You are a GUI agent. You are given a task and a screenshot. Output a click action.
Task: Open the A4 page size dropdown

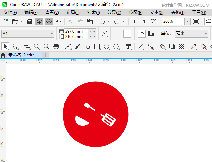click(x=28, y=34)
